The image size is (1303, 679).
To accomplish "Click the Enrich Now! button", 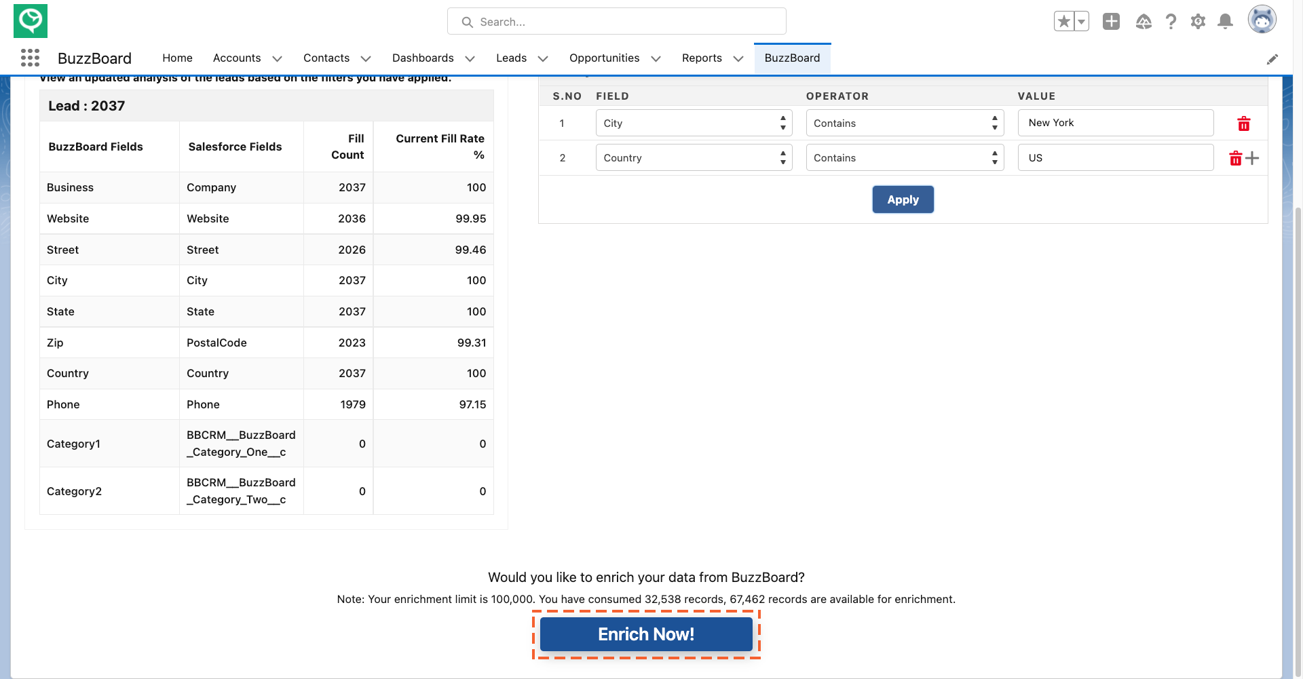I will coord(646,634).
